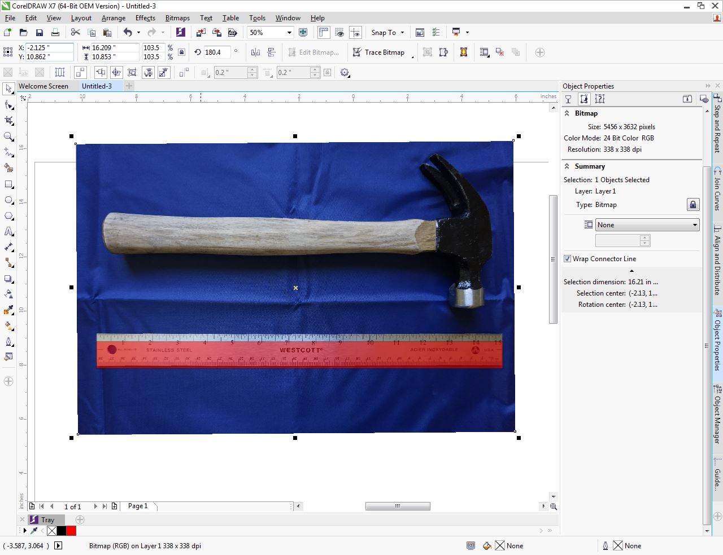The width and height of the screenshot is (723, 555).
Task: Click the horizontal scrollbar thumb
Action: pos(398,506)
